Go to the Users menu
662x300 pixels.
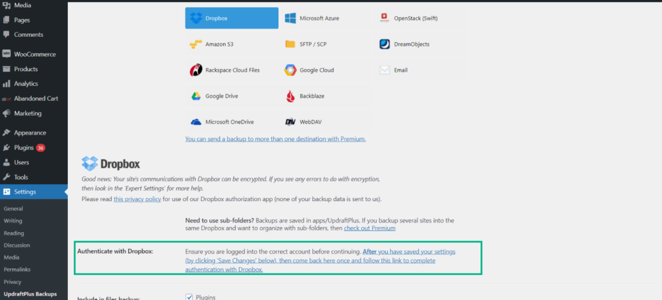point(34,162)
